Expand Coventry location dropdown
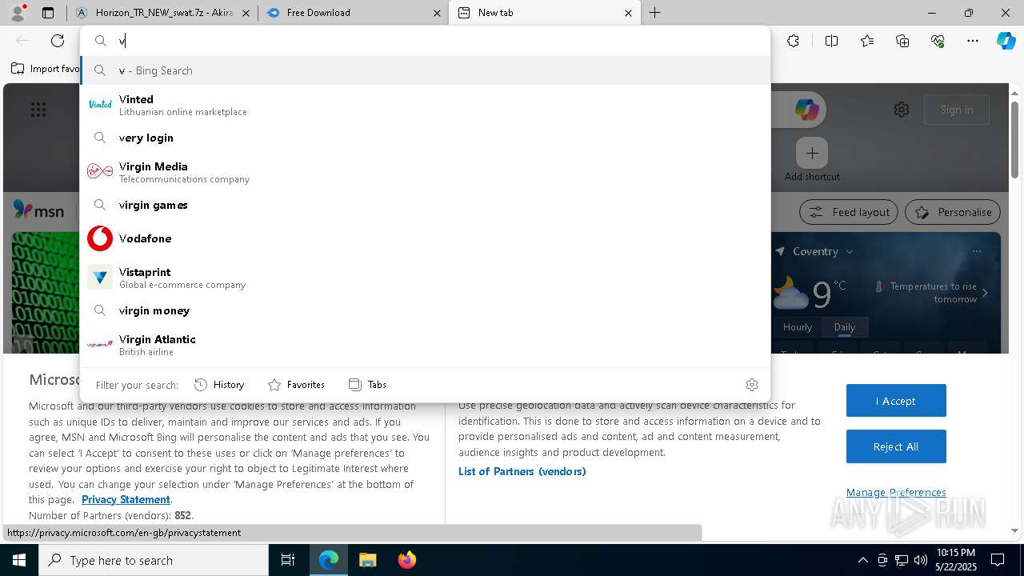The height and width of the screenshot is (576, 1024). coord(850,251)
